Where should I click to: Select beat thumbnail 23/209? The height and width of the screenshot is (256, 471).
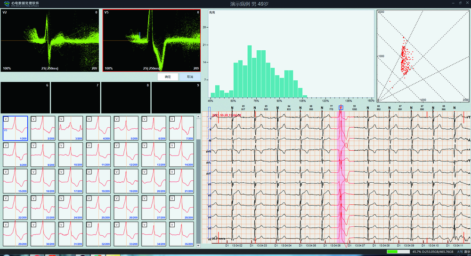pos(44,208)
